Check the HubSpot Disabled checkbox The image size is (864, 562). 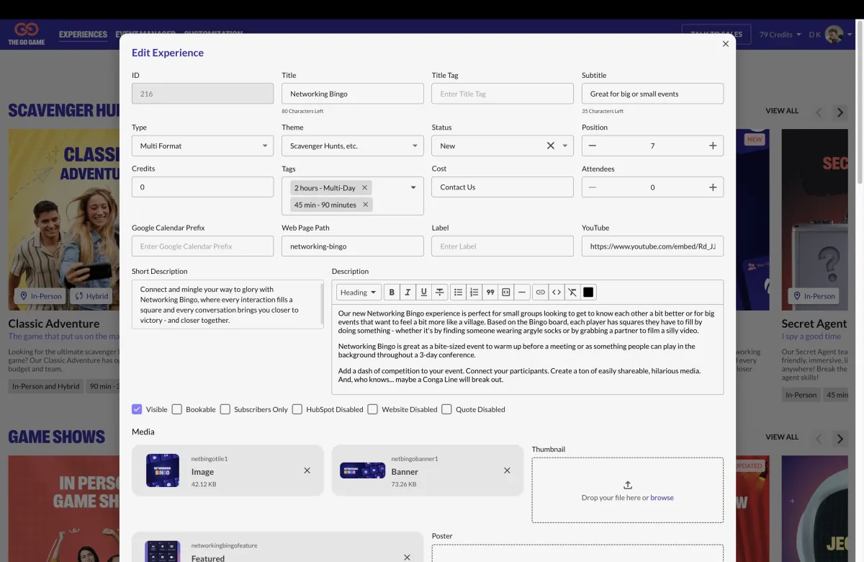297,409
